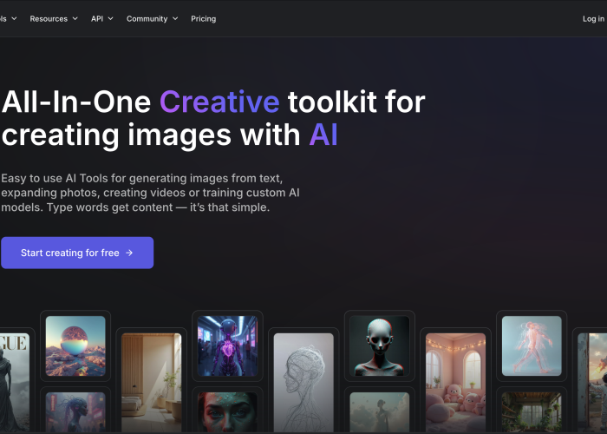The width and height of the screenshot is (607, 434).
Task: Open the minimalist beige bedroom image
Action: coord(152,383)
